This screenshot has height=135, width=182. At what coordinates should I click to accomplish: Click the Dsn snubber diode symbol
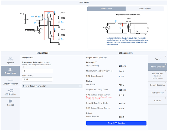tap(39, 23)
